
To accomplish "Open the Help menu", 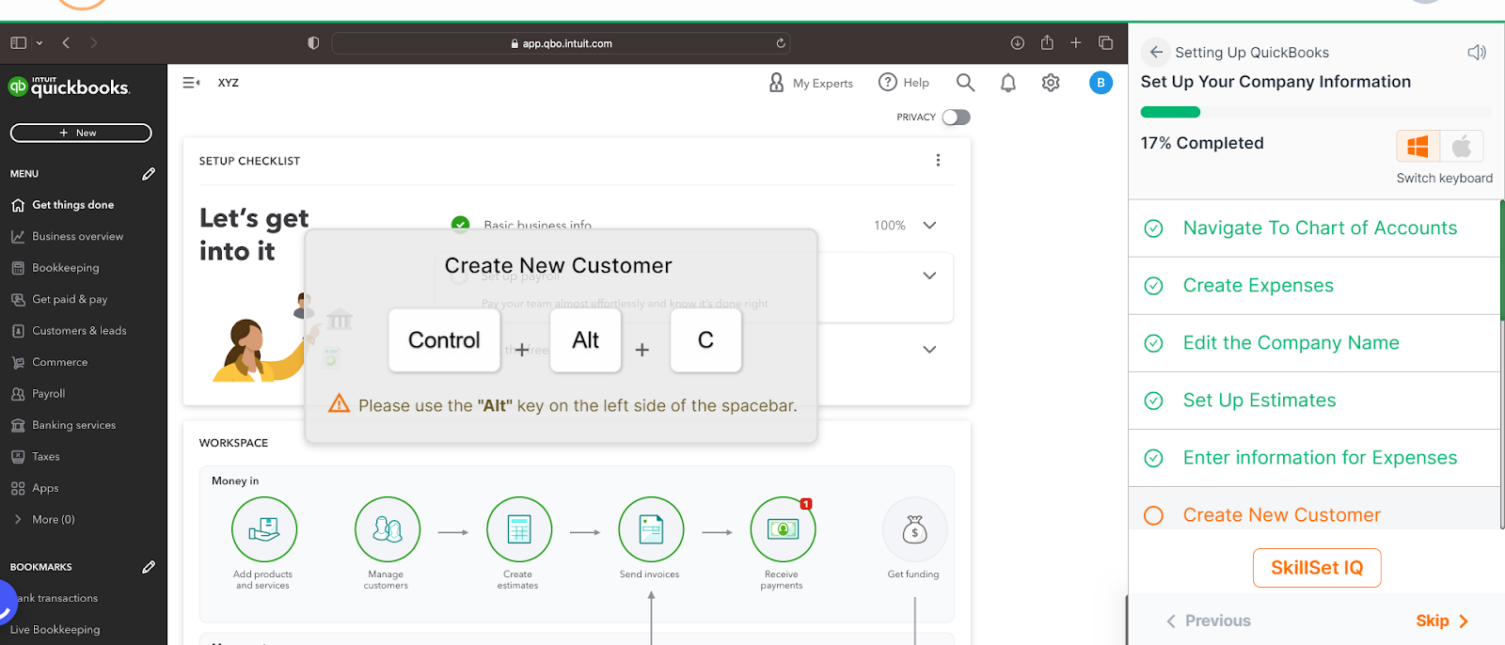I will (904, 83).
